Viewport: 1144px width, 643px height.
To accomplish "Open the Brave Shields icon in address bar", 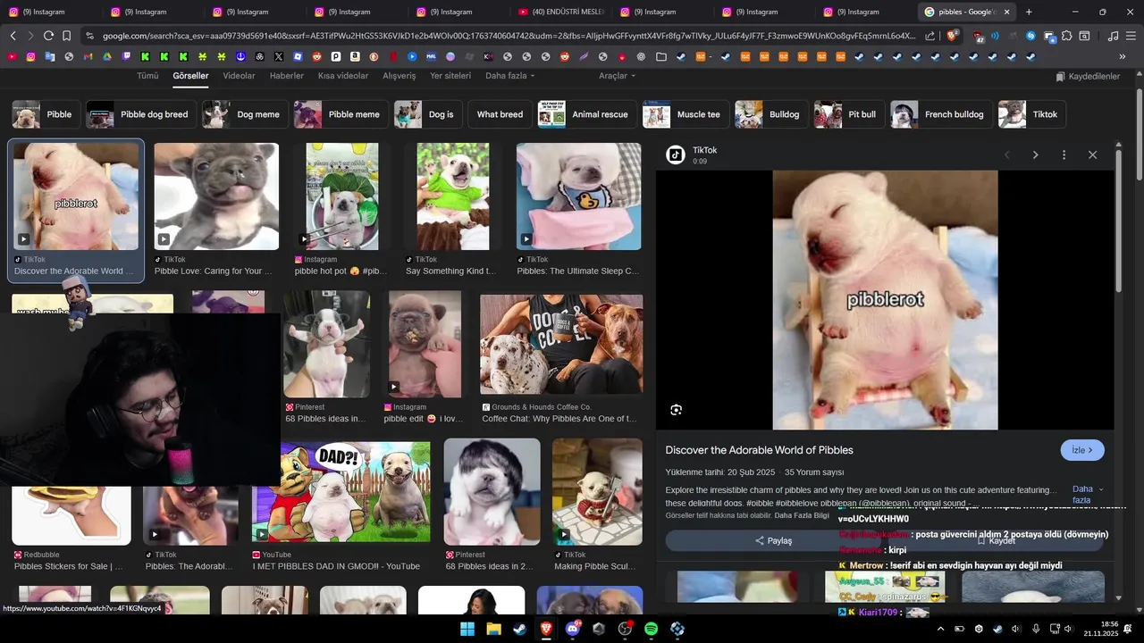I will pos(953,36).
